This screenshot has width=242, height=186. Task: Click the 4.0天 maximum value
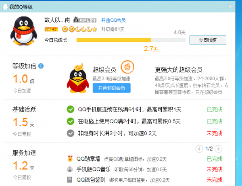179,33
